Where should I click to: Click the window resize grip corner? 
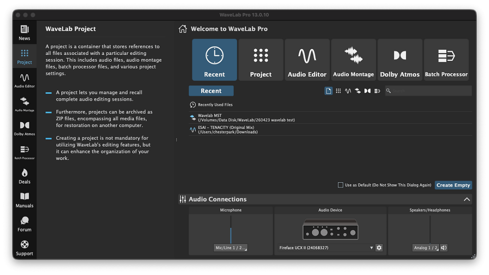(473, 256)
